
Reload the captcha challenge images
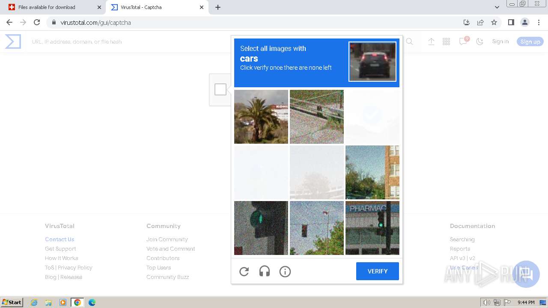coord(244,271)
